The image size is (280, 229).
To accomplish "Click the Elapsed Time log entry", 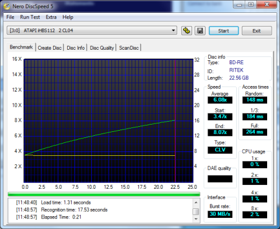I will click(49, 217).
